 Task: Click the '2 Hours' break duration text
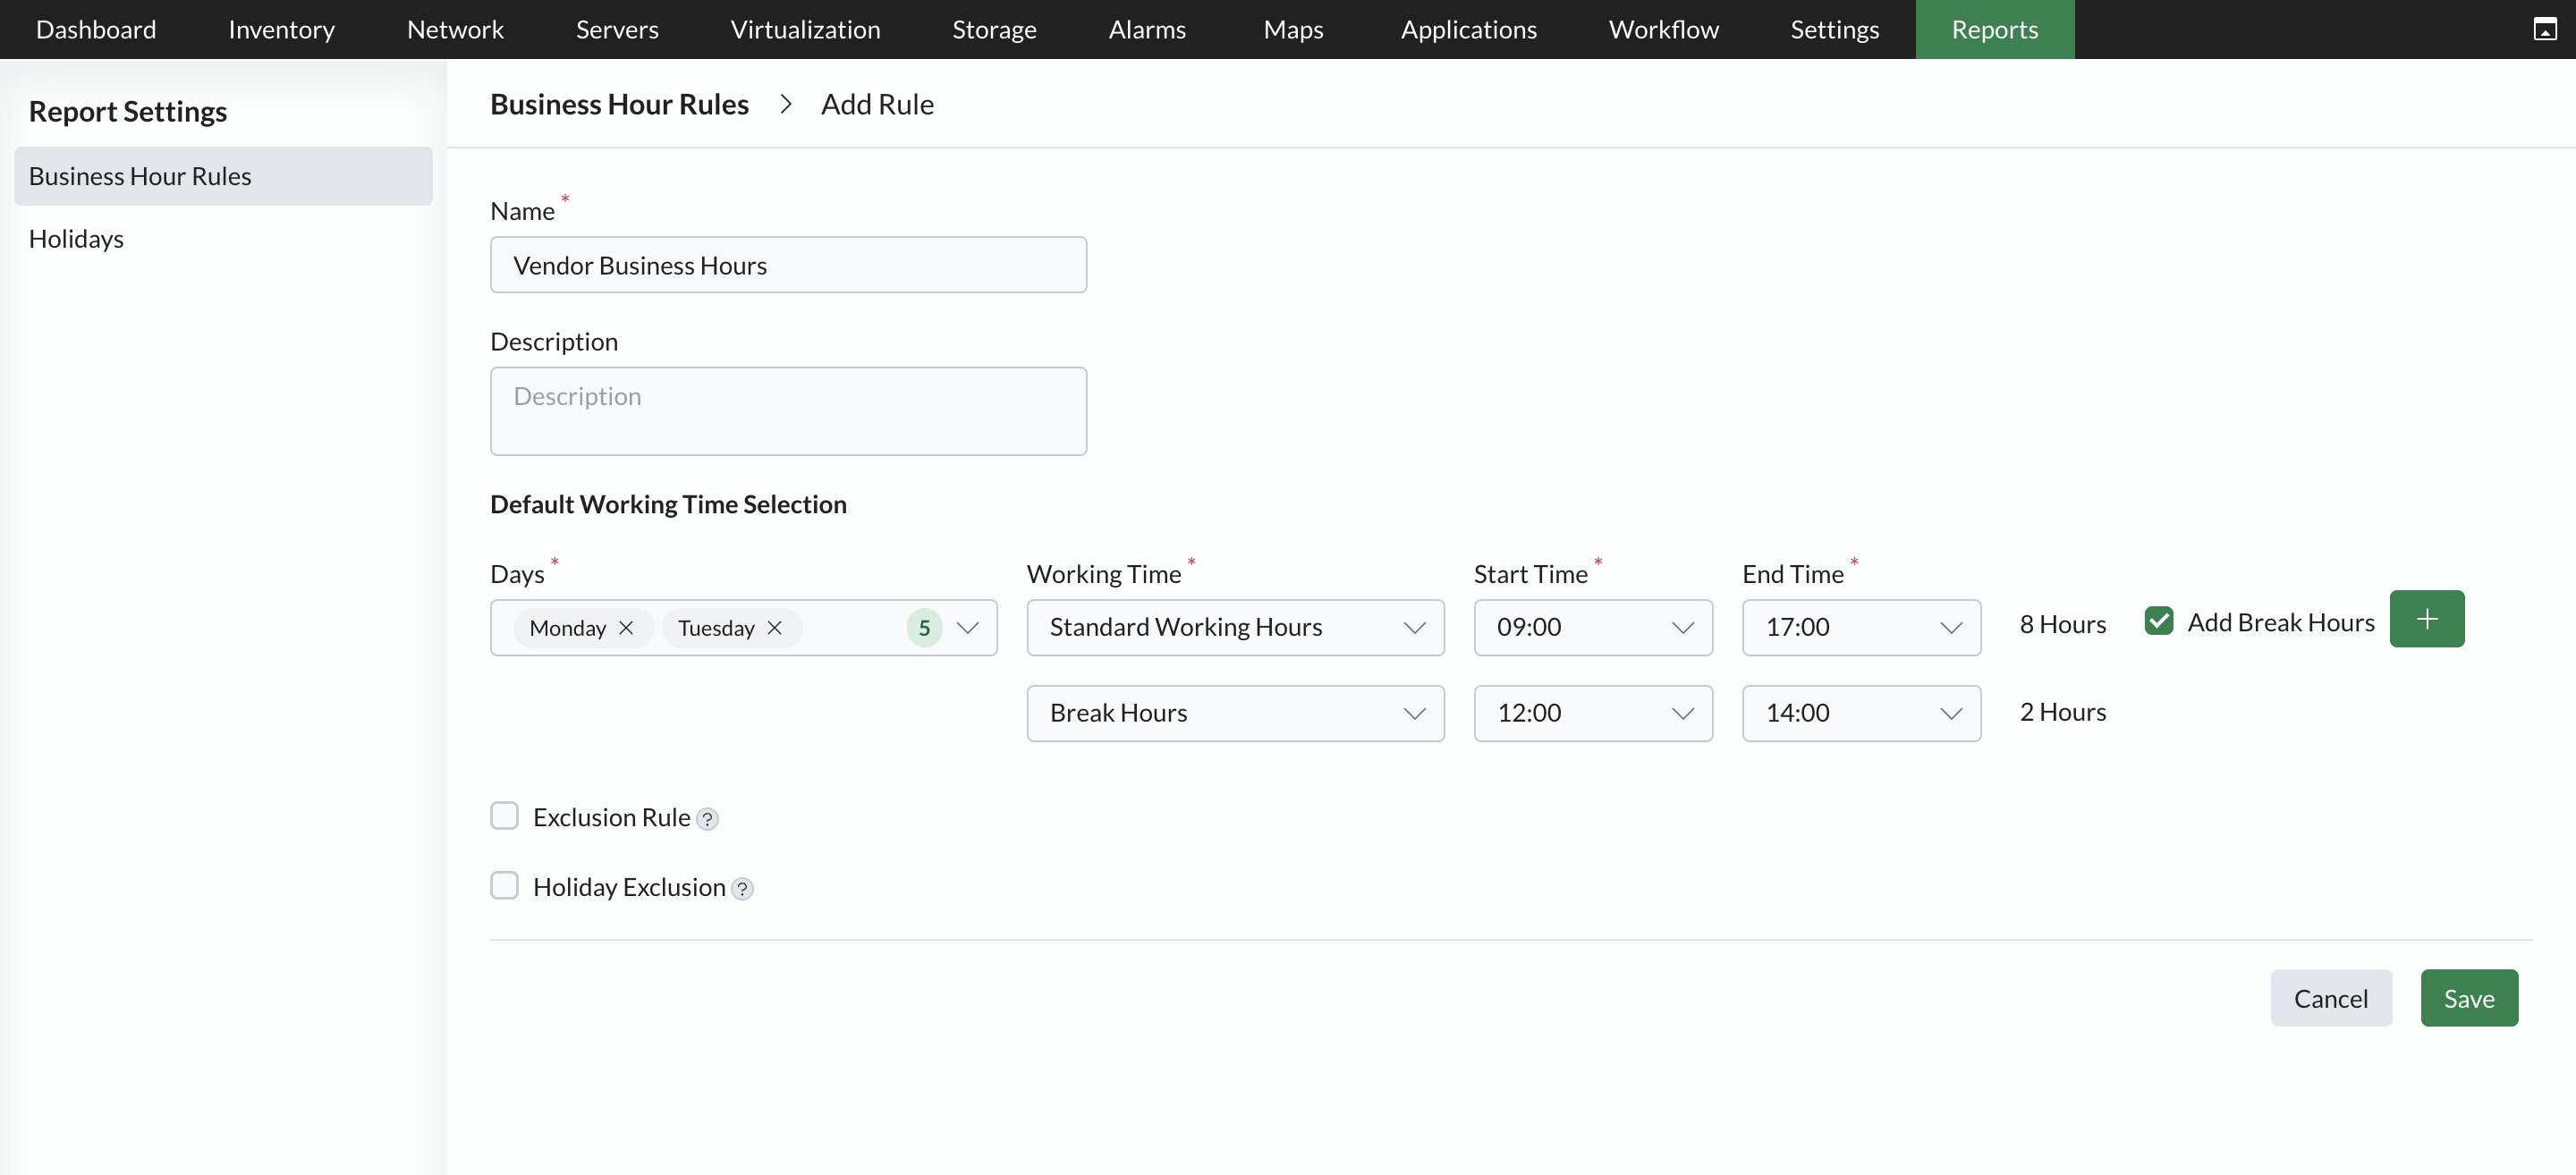click(x=2062, y=712)
